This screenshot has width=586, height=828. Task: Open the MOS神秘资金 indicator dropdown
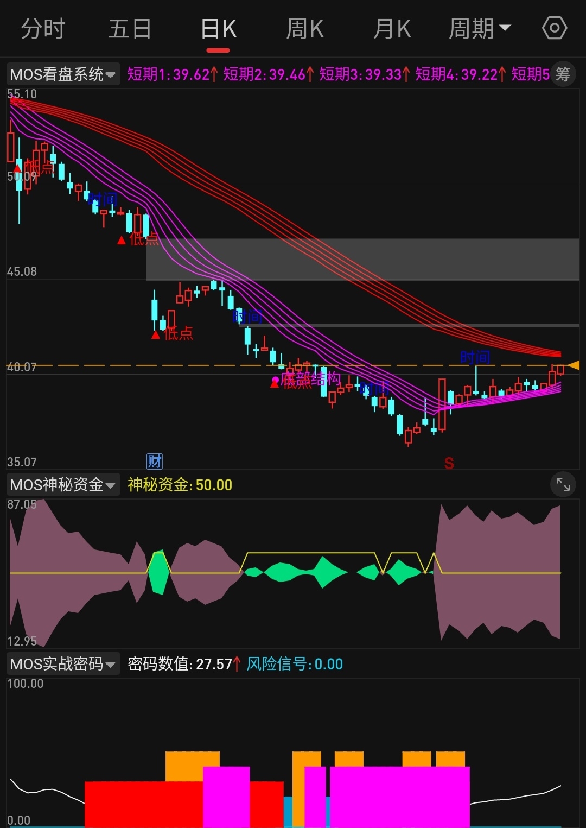(x=63, y=484)
